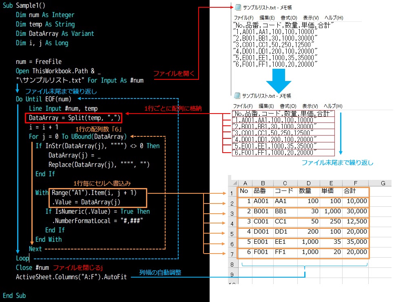396x302 pixels.
Task: Select column B header in spreadsheet
Action: 263,183
